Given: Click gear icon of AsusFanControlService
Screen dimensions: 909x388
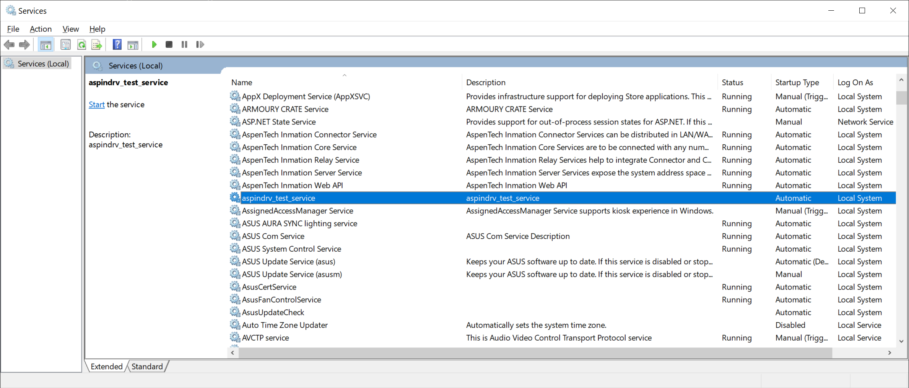Looking at the screenshot, I should click(235, 299).
